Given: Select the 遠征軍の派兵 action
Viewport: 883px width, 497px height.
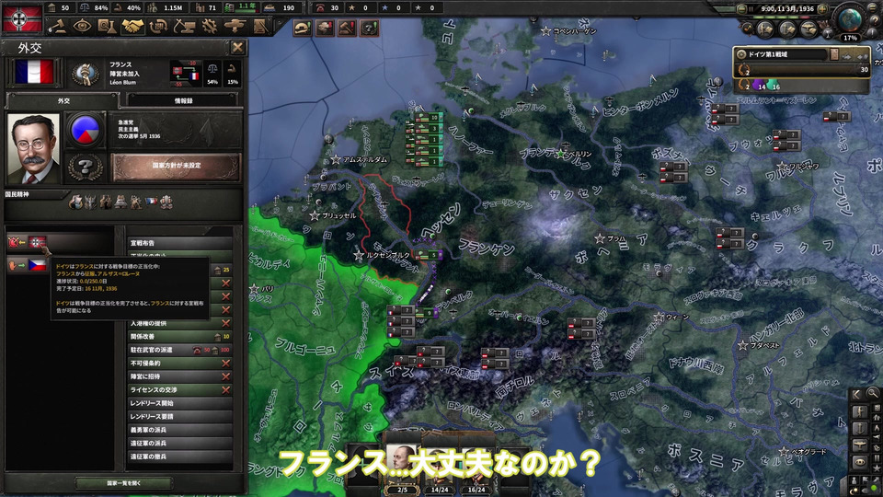Looking at the screenshot, I should click(179, 444).
